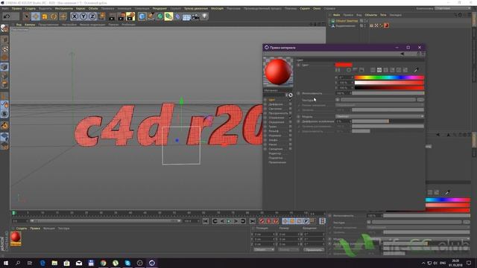The image size is (477, 268).
Task: Click the value (brightness) slider in material editor
Action: (x=389, y=88)
